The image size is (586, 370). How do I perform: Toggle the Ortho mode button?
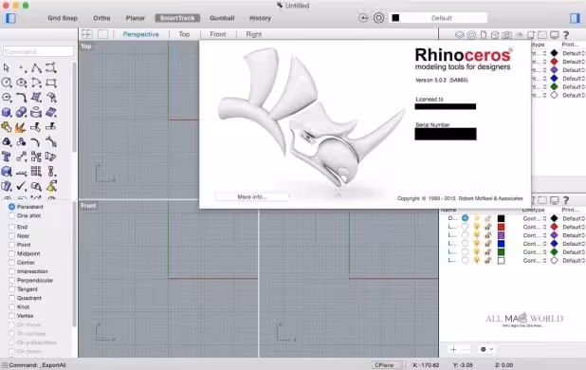(101, 18)
